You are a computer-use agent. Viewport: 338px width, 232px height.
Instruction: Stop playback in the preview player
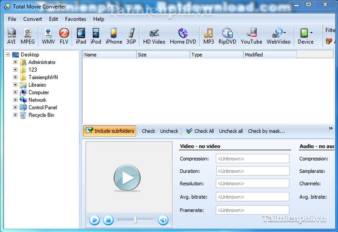click(108, 220)
